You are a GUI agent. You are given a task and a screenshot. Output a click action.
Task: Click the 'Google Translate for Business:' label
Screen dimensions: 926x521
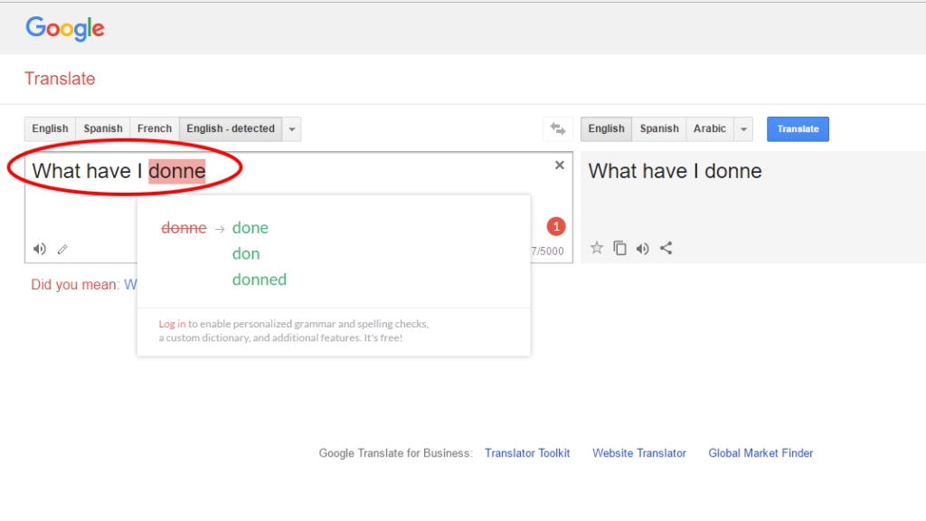point(396,453)
